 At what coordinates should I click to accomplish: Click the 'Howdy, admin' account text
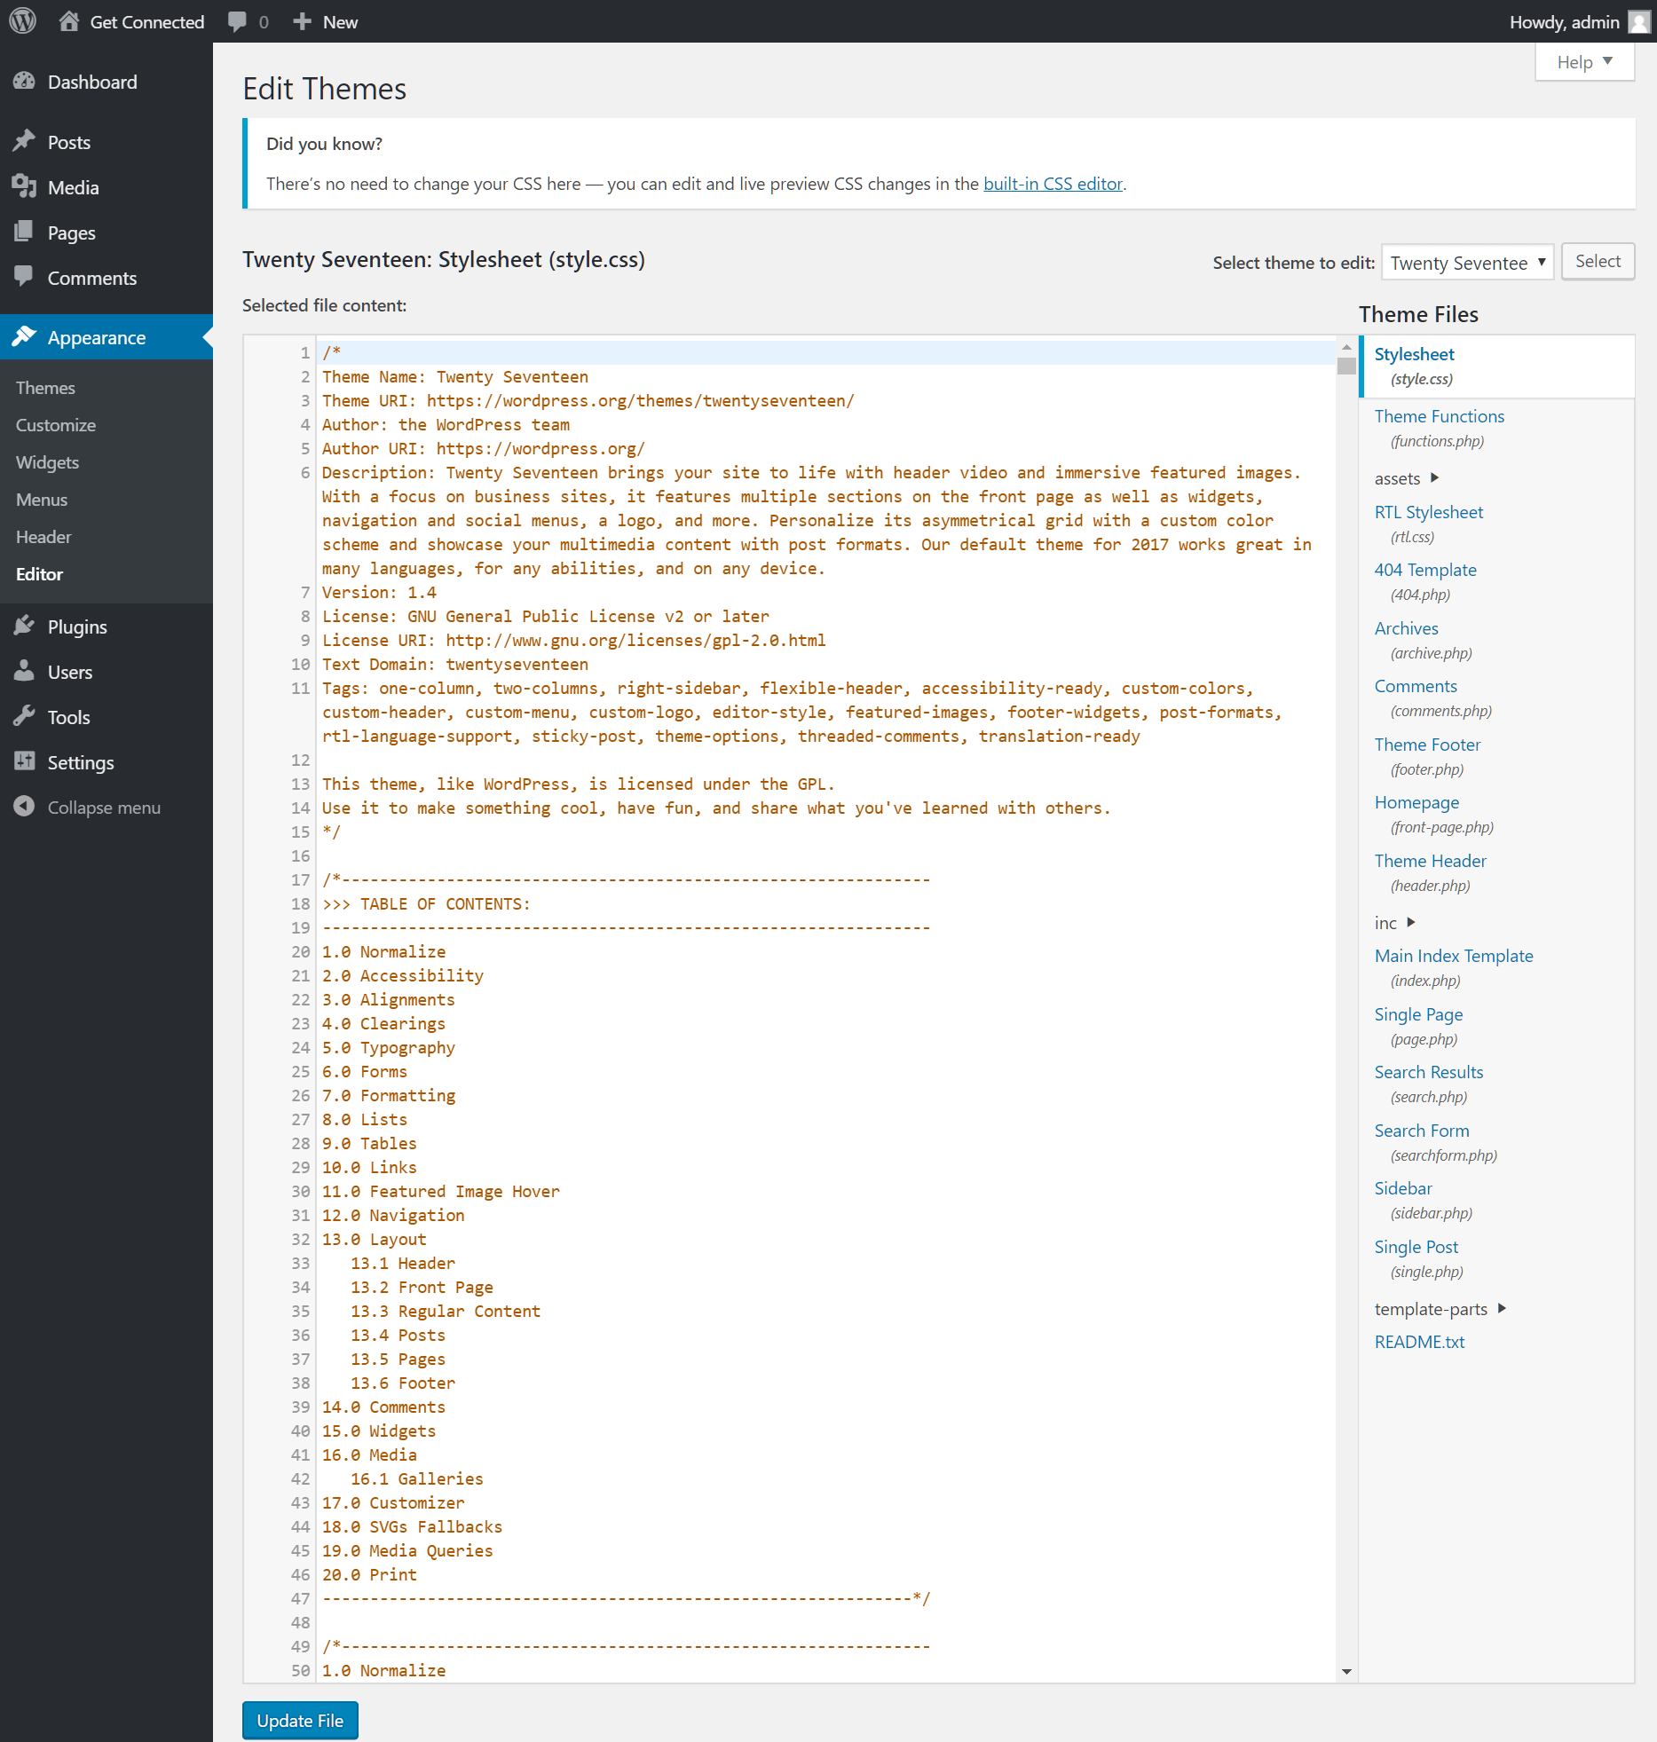pyautogui.click(x=1565, y=21)
